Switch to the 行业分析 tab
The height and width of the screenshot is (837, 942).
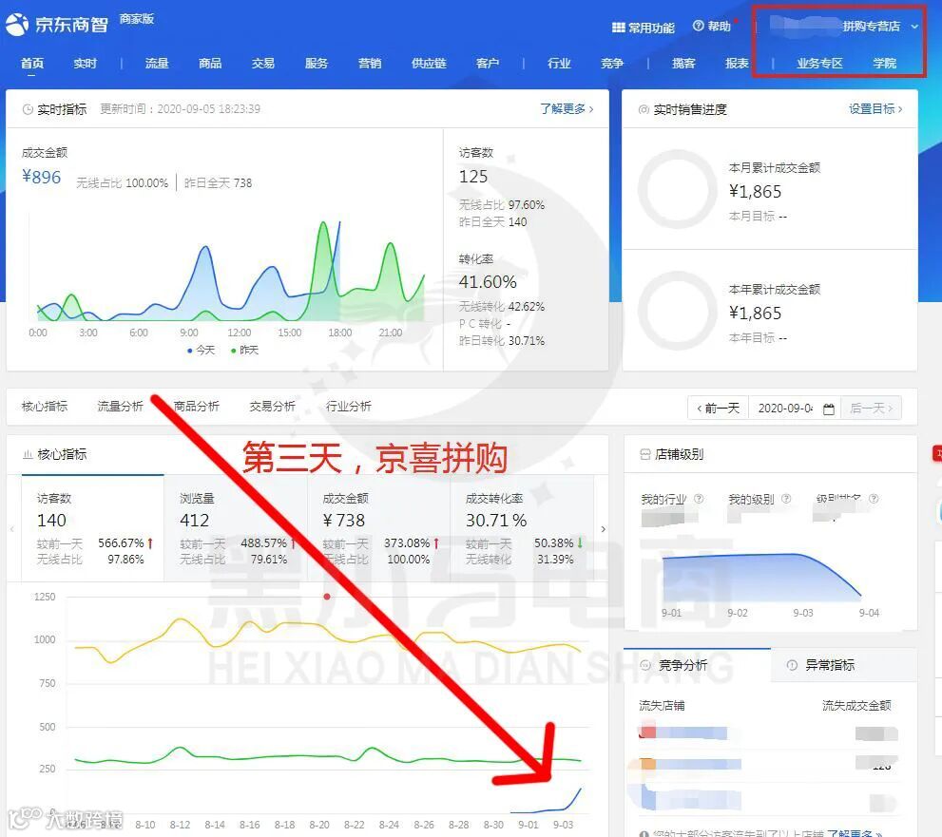click(x=349, y=407)
